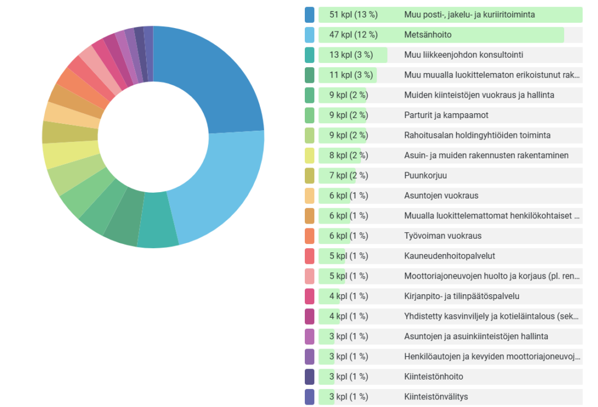Select the Puunkorjuu legend entry
Image resolution: width=598 pixels, height=407 pixels.
425,176
